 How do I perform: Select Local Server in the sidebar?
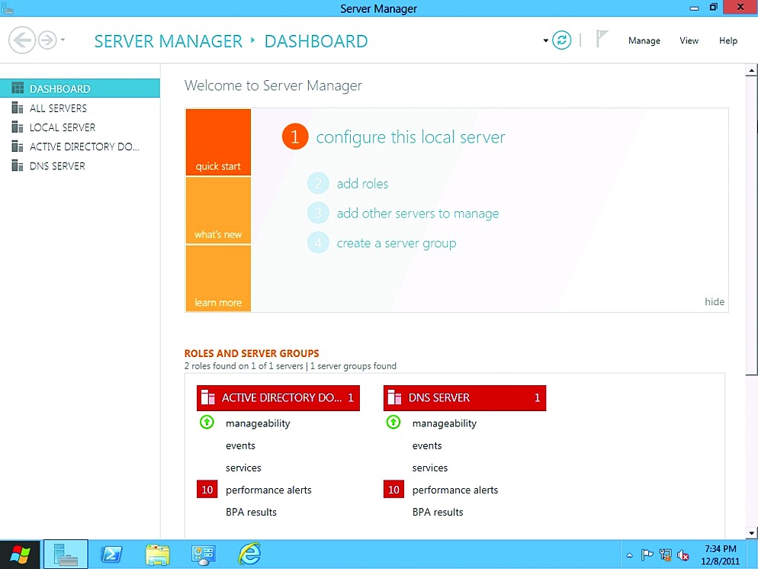point(63,127)
